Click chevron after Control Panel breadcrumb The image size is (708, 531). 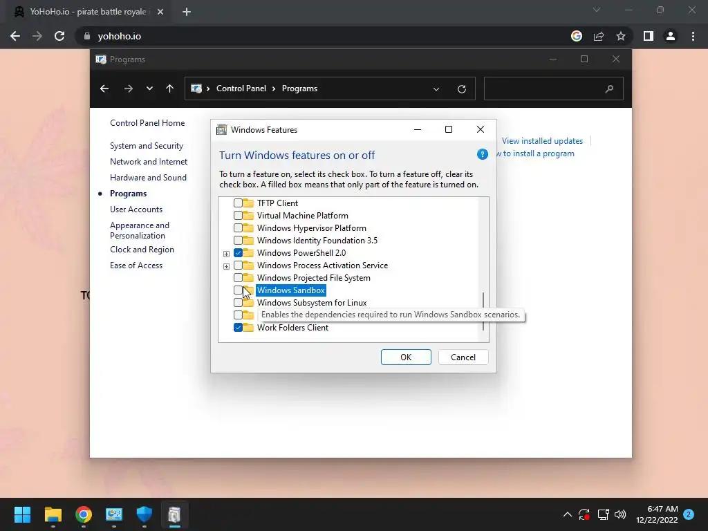pyautogui.click(x=274, y=88)
